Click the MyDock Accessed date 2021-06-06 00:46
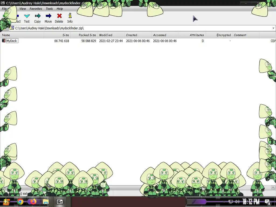 click(165, 41)
